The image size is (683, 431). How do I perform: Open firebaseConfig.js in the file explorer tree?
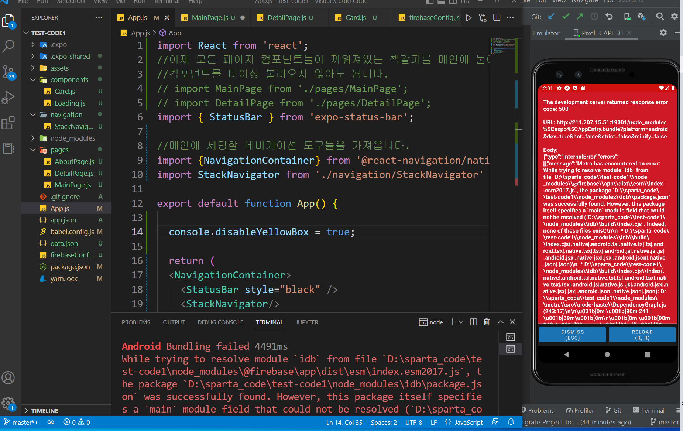(72, 255)
